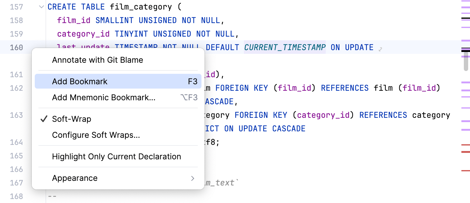Screen dimensions: 470x203
Task: Click the soft-wrap indicator icon on line 160
Action: pos(380,49)
